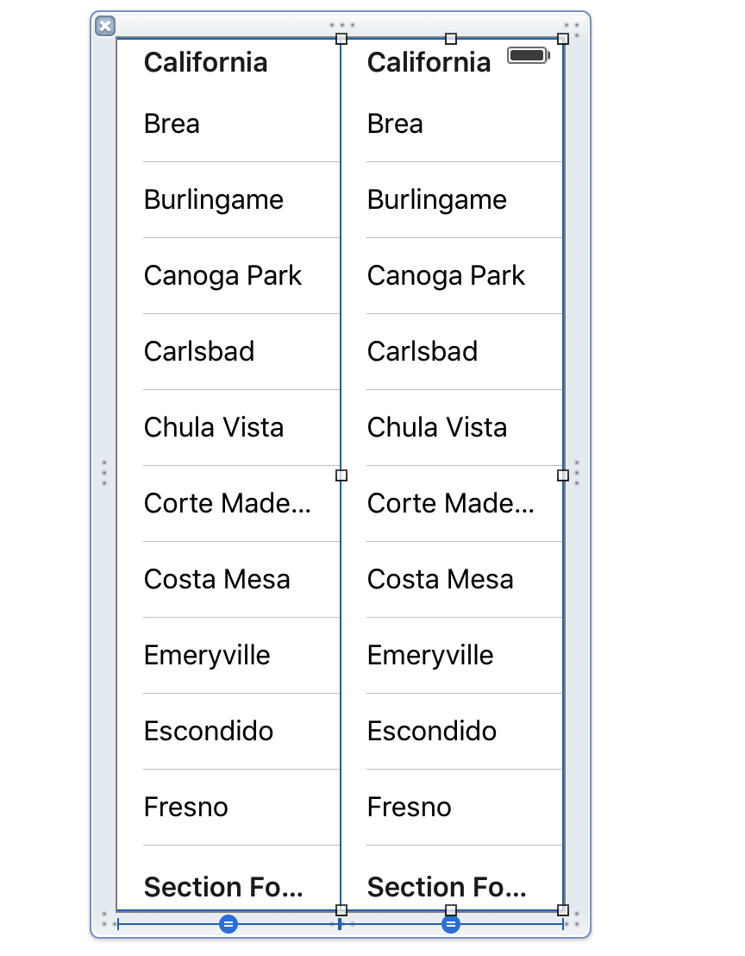Screen dimensions: 745x956
Task: Select the Canoga Park row in the left table
Action: point(222,276)
